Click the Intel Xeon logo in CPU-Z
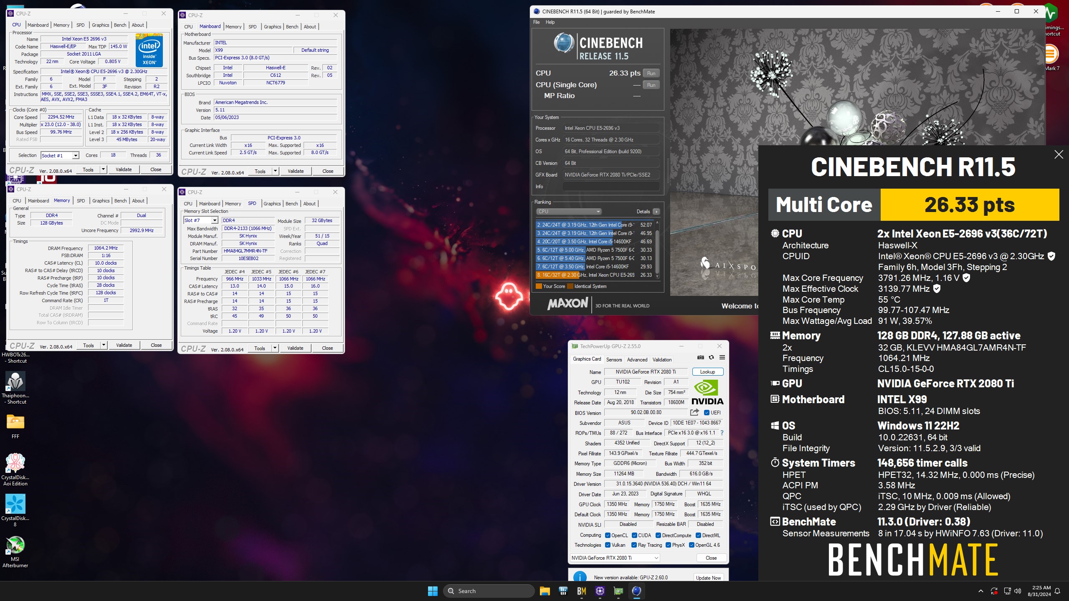This screenshot has width=1069, height=601. (x=149, y=50)
